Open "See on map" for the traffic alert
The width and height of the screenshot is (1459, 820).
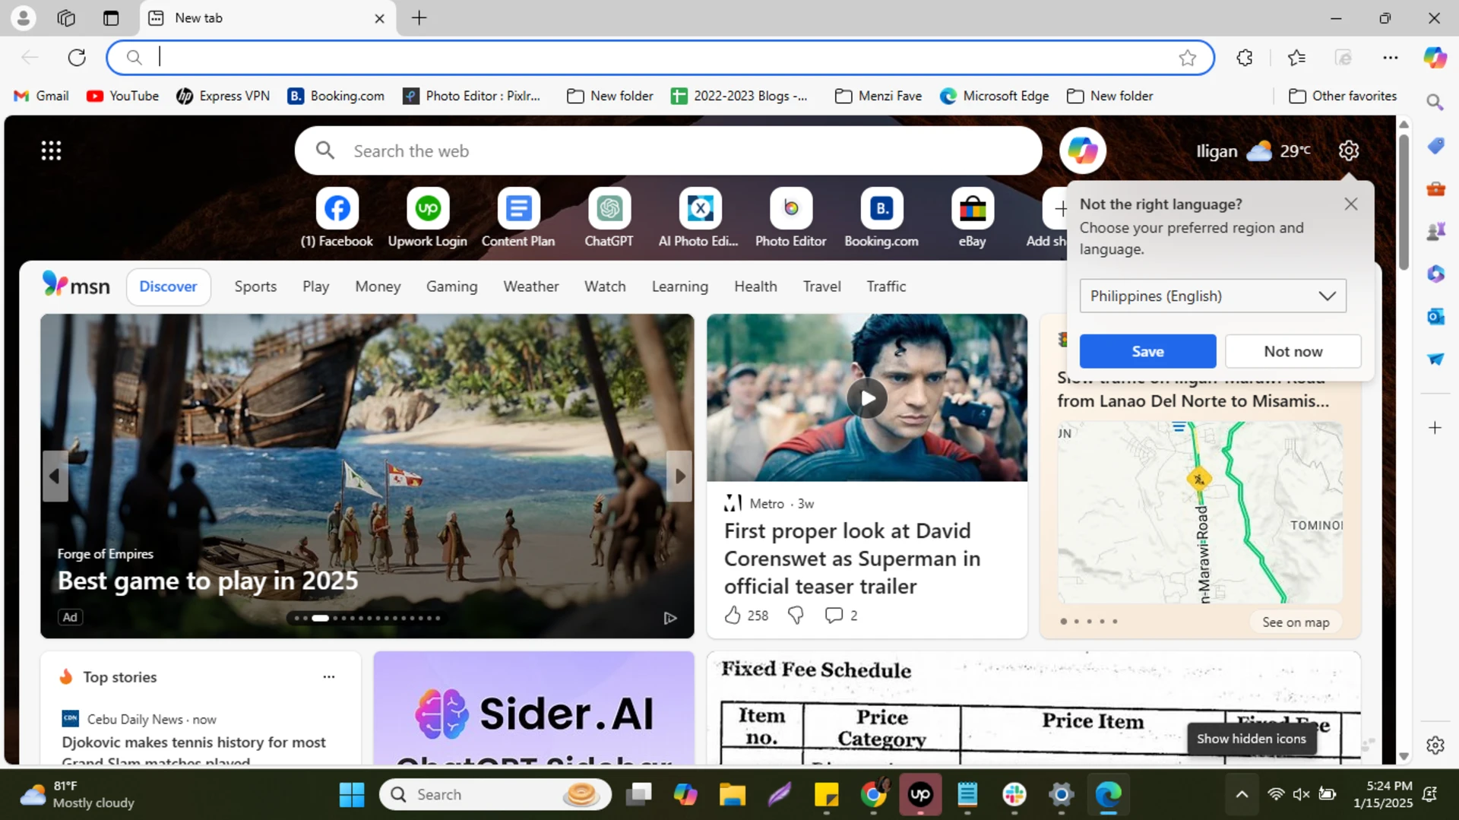(x=1295, y=622)
